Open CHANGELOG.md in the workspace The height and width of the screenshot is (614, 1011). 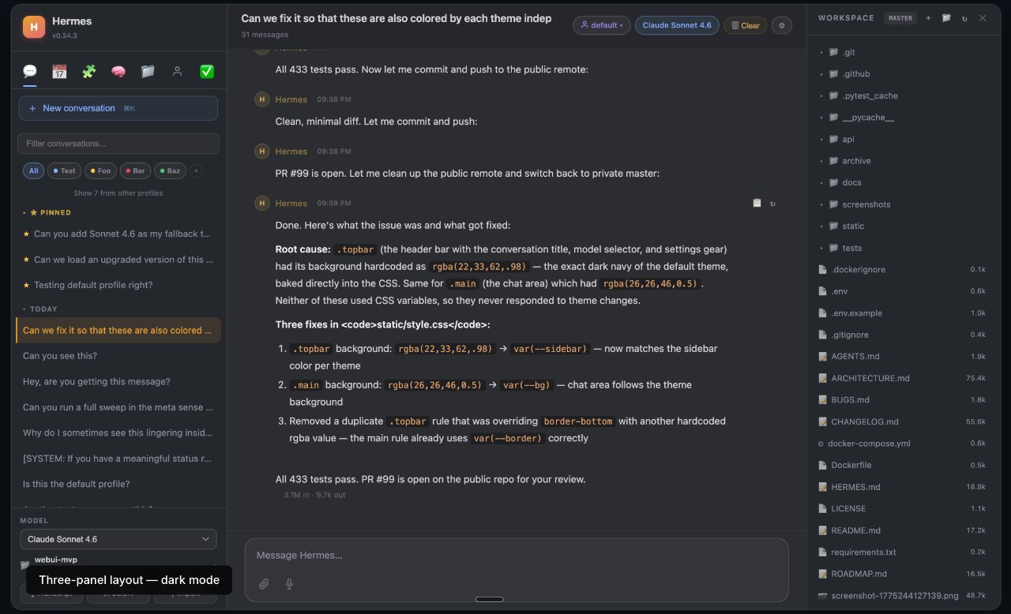tap(902, 421)
